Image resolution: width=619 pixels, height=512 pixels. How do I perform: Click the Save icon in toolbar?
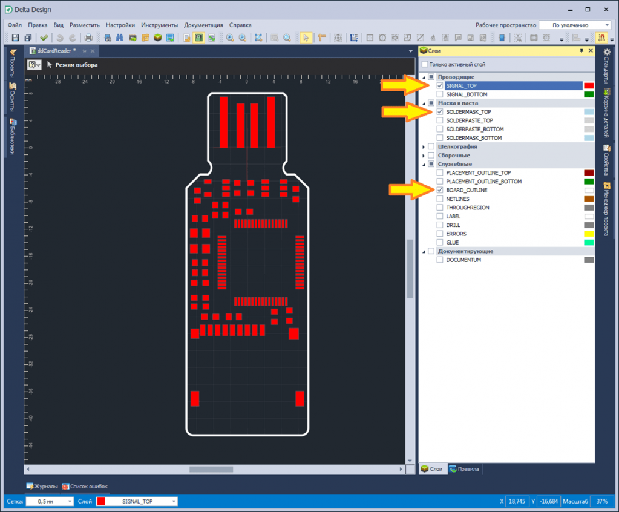(x=15, y=38)
